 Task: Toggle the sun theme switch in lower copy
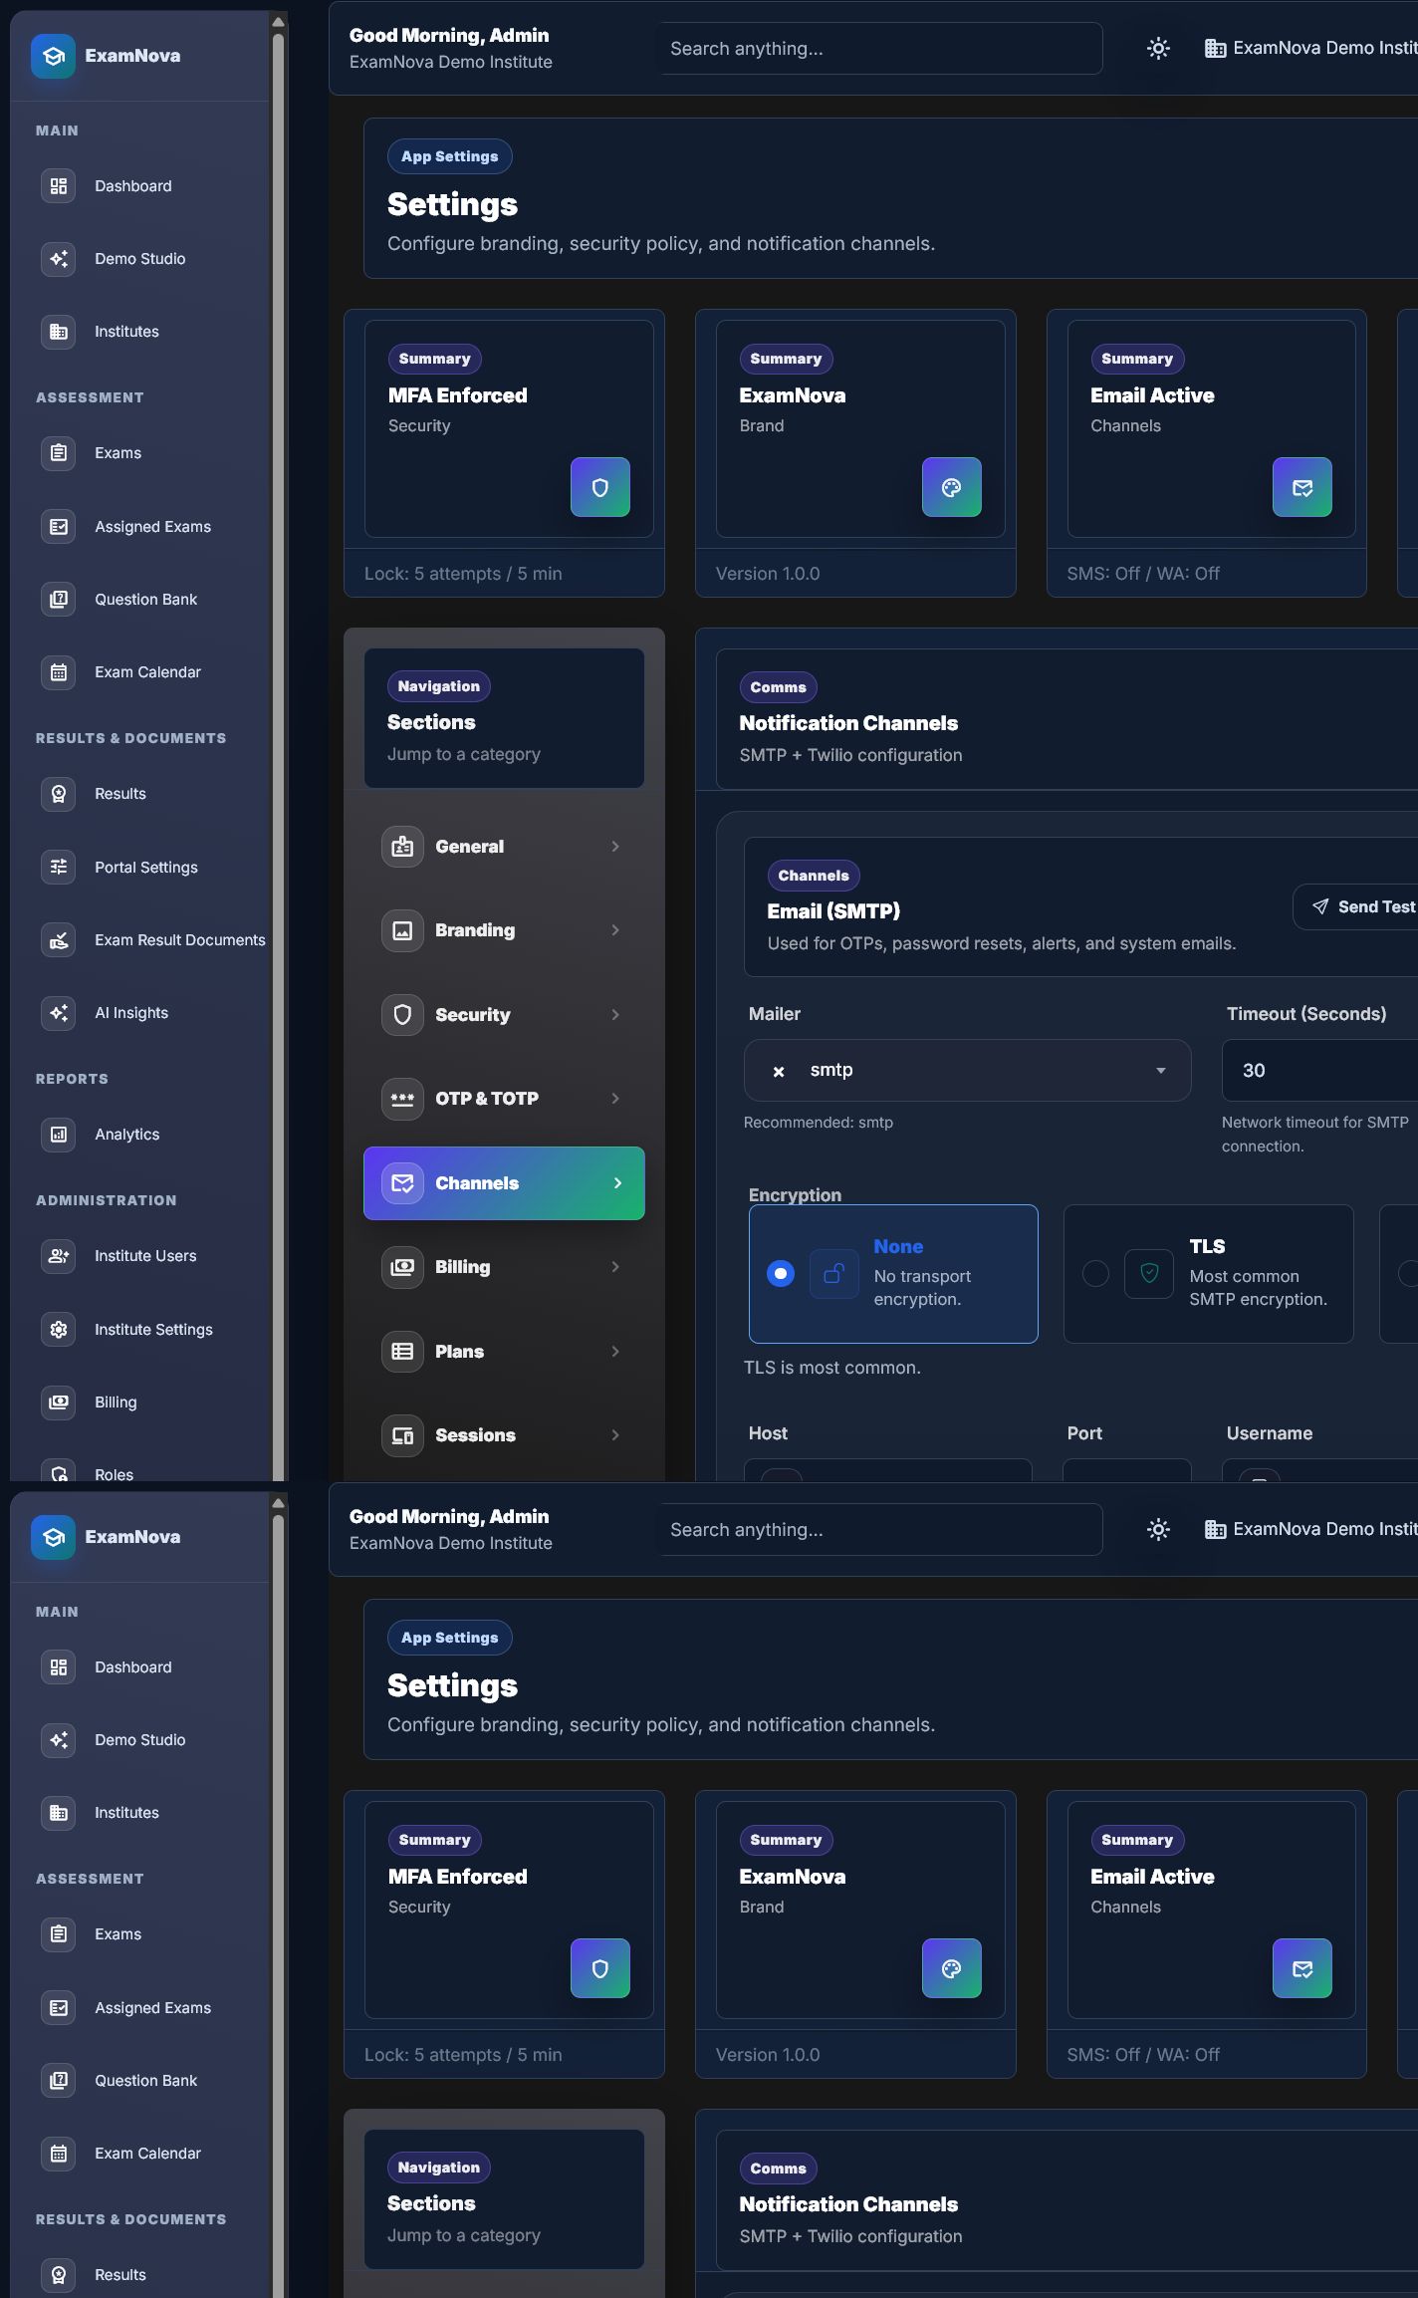(1158, 1529)
